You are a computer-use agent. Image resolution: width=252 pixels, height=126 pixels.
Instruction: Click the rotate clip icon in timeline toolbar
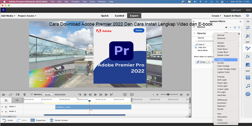(x=11, y=94)
